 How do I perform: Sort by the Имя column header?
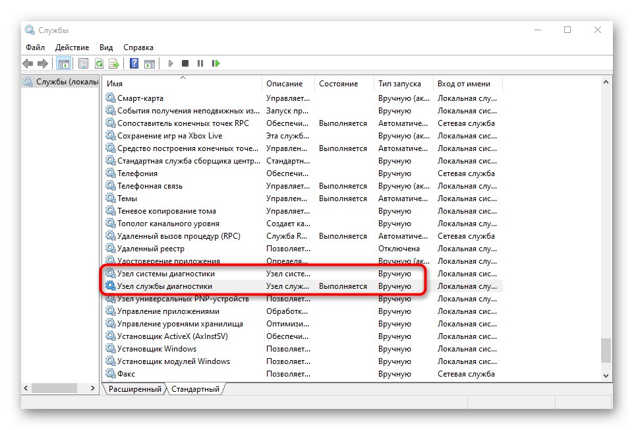pos(183,83)
